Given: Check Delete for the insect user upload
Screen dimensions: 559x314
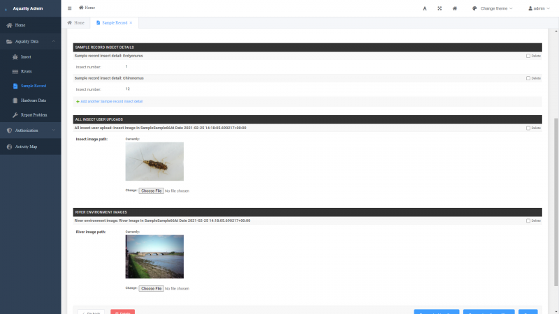Looking at the screenshot, I should 528,128.
